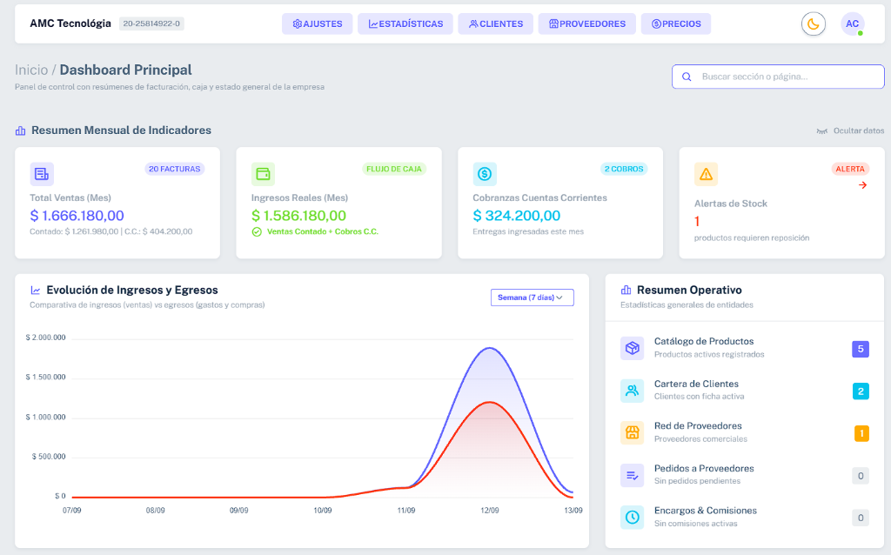The image size is (891, 555).
Task: Click the store icon for Red de Proveedores
Action: (x=632, y=432)
